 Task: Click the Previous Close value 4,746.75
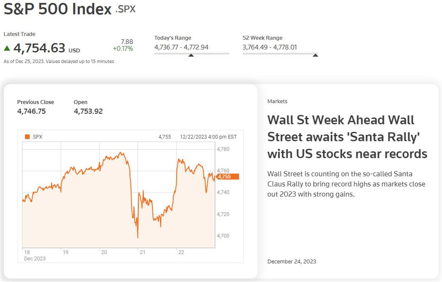click(31, 111)
